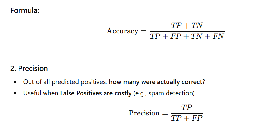Click the bold phrase "False Positives are costly"
Image resolution: width=262 pixels, height=135 pixels.
[x=96, y=93]
